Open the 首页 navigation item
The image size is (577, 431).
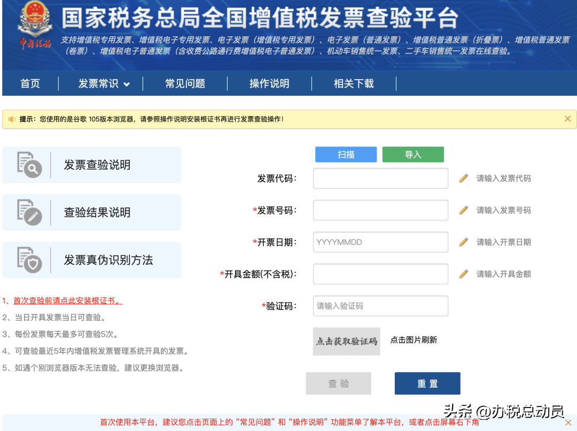(30, 84)
